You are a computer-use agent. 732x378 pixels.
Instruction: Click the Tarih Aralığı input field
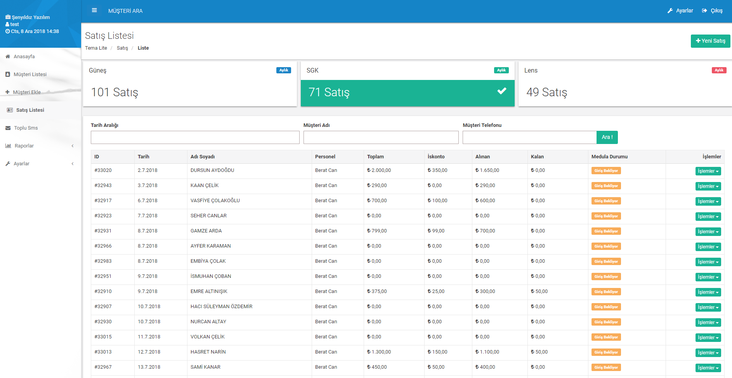pyautogui.click(x=195, y=137)
